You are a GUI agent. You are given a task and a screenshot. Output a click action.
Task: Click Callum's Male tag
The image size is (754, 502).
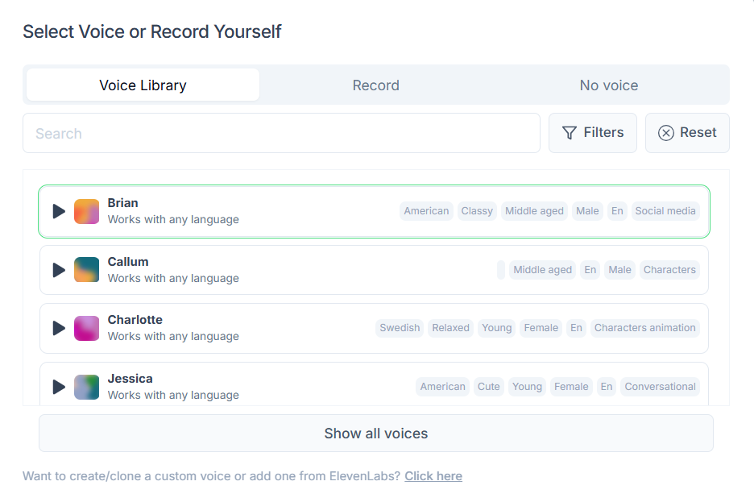click(619, 270)
